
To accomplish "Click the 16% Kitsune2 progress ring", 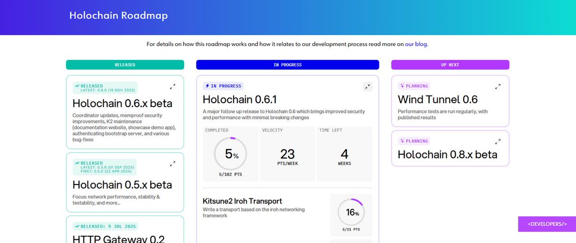I will point(351,212).
